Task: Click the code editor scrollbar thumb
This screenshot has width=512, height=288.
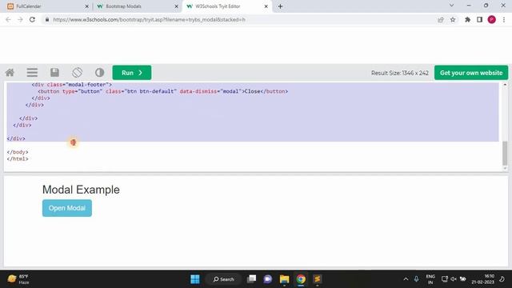Action: coord(505,153)
